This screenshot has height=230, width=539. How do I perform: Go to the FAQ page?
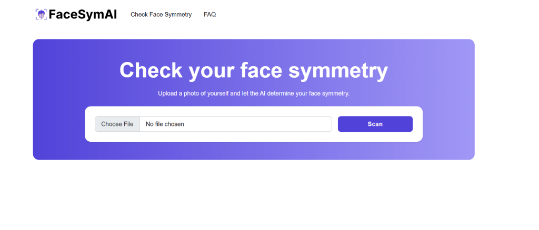coord(209,15)
